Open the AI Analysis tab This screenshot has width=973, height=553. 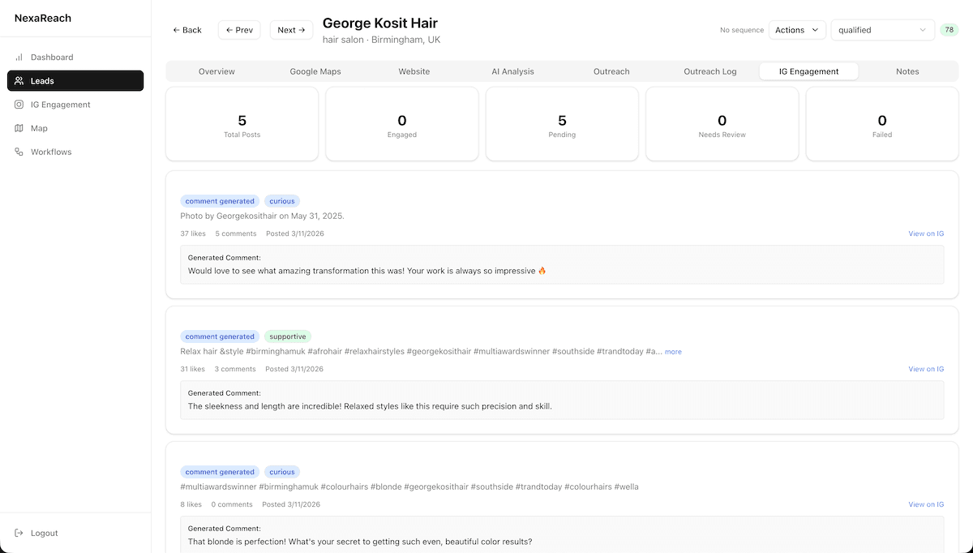(512, 71)
